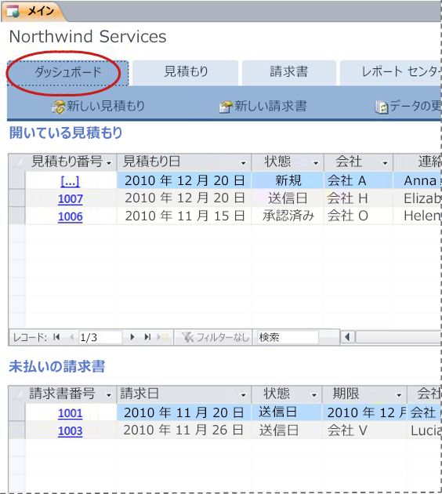This screenshot has height=494, width=442.
Task: Click the 会社 V cell
Action: 364,430
